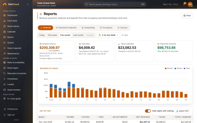Switch to the Sources tab
The image size is (197, 123).
(x=122, y=28)
